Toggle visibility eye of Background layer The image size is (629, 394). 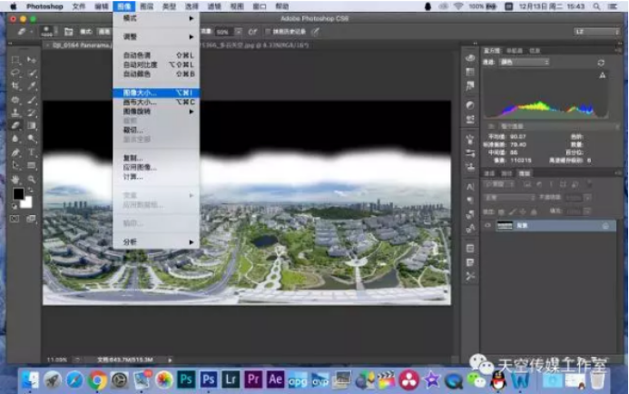point(488,225)
